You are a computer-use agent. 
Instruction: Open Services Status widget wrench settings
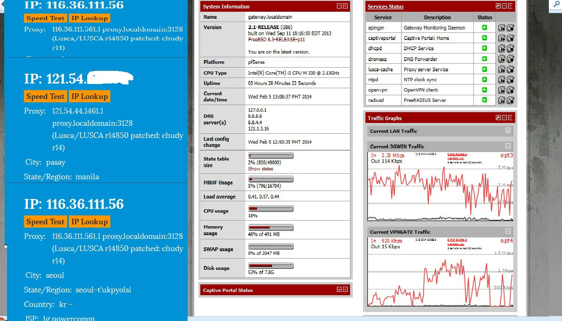pos(498,6)
